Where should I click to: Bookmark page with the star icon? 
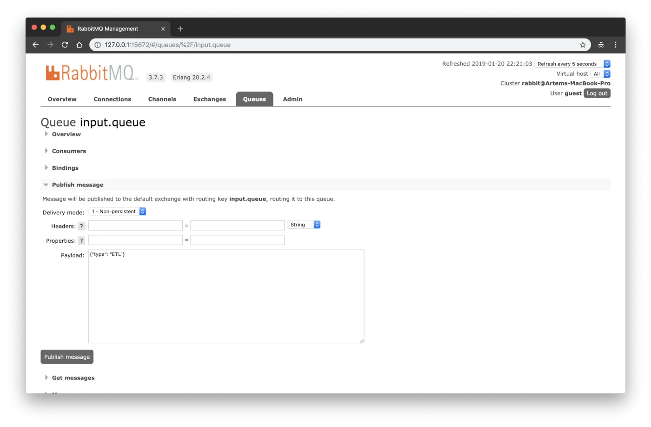[583, 45]
